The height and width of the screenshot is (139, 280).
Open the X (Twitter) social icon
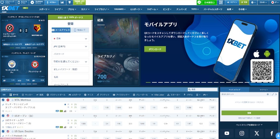pyautogui.click(x=257, y=133)
